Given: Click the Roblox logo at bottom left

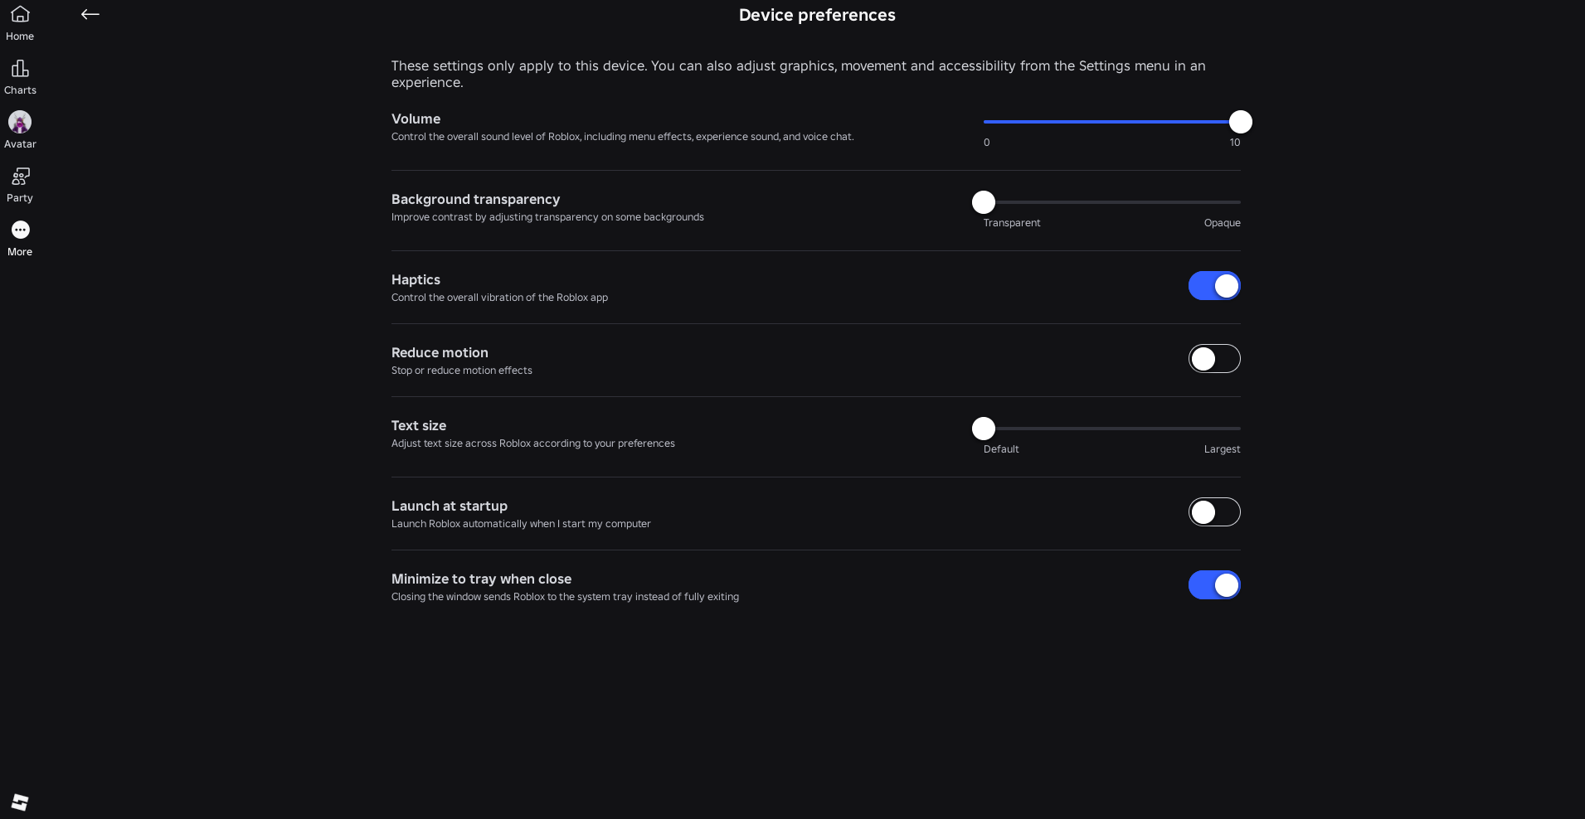Looking at the screenshot, I should tap(20, 802).
